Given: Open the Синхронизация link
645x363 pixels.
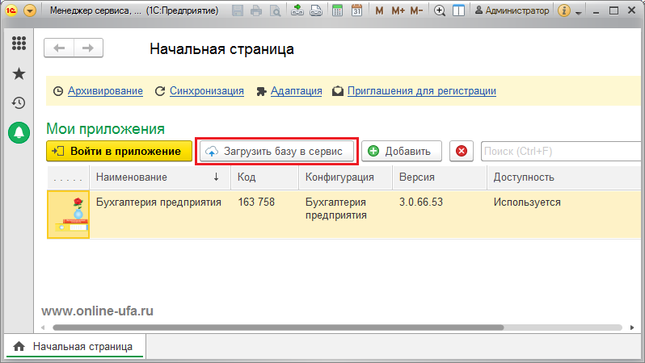Looking at the screenshot, I should [207, 90].
